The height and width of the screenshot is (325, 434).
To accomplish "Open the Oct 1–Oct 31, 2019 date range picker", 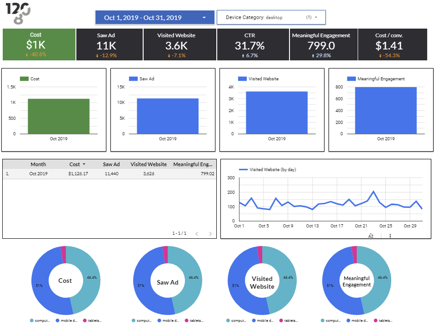I will point(155,17).
